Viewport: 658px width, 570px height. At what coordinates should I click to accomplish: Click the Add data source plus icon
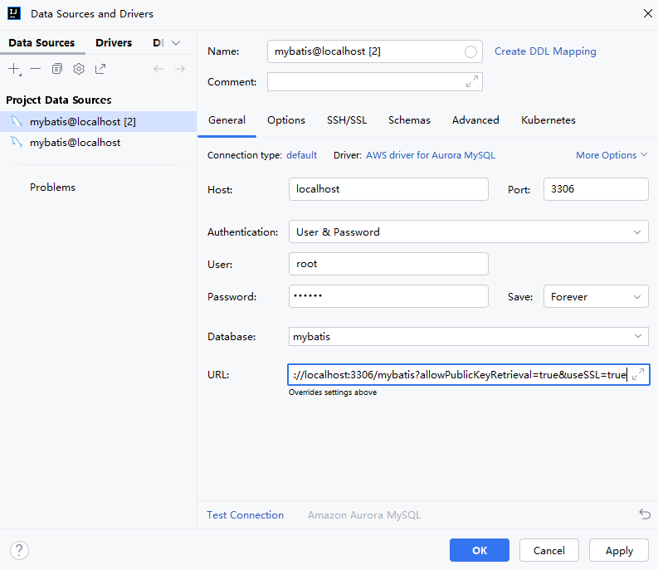(15, 69)
